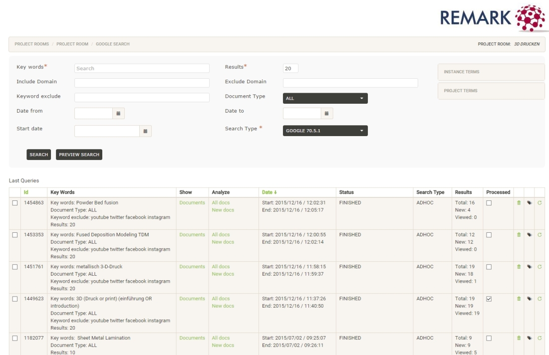Refresh the Sheet Metal Lamination query

coord(540,338)
